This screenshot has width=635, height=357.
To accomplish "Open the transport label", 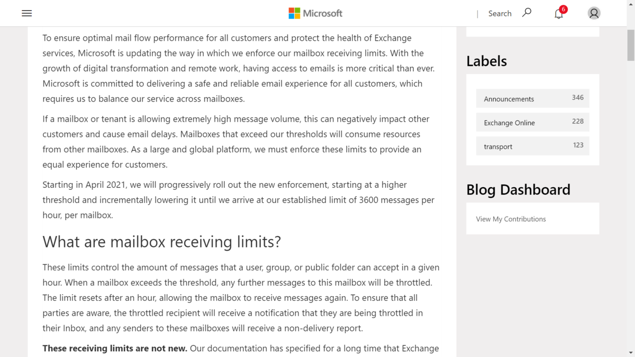I will (532, 146).
